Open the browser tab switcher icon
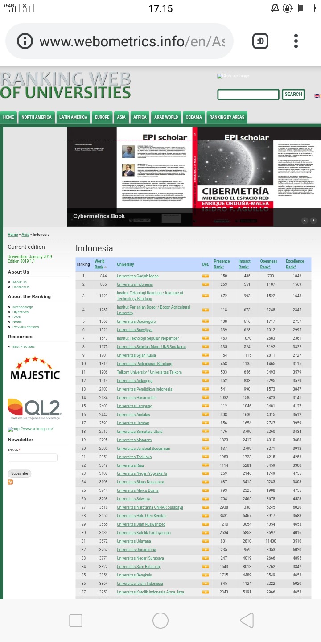Screen dimensions: 321x642 click(x=260, y=41)
